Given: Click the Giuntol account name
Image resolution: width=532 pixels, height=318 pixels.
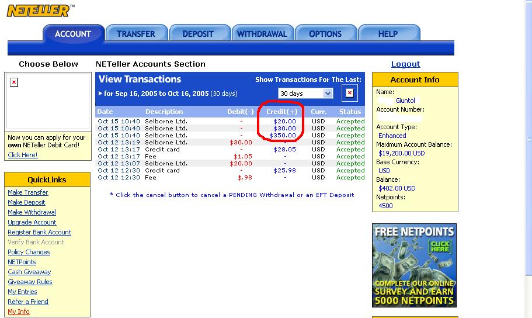Looking at the screenshot, I should tap(405, 101).
